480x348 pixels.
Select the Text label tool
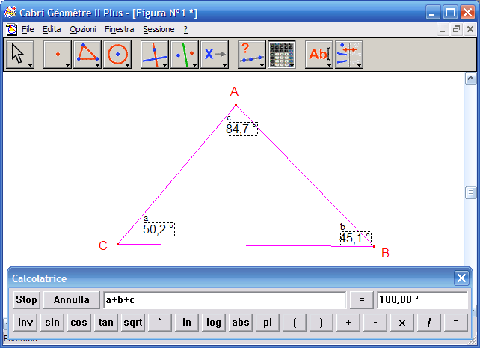click(319, 55)
